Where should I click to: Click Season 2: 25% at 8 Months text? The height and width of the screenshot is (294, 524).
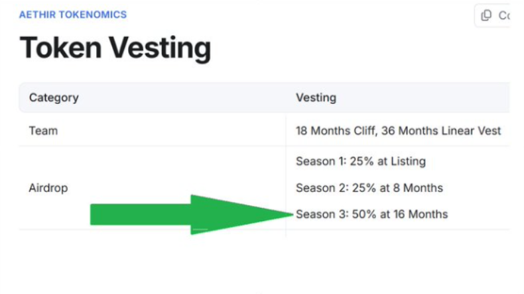coord(369,188)
